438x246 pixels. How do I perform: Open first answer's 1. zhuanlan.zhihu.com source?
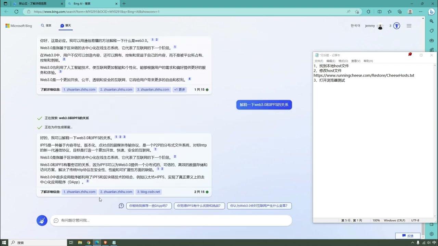[x=79, y=90]
